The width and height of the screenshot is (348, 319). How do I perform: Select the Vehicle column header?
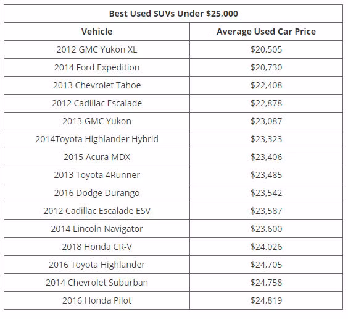tap(97, 32)
